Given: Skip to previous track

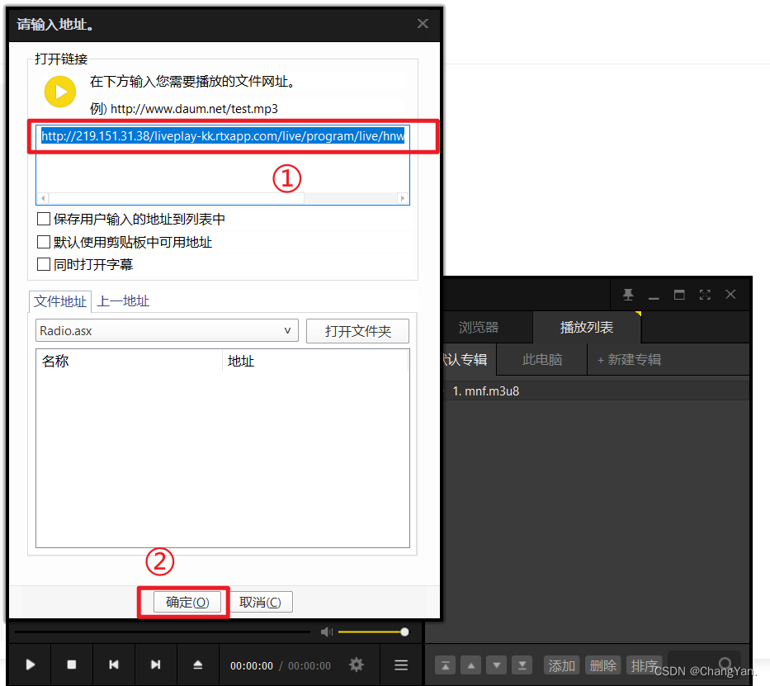Looking at the screenshot, I should coord(113,665).
